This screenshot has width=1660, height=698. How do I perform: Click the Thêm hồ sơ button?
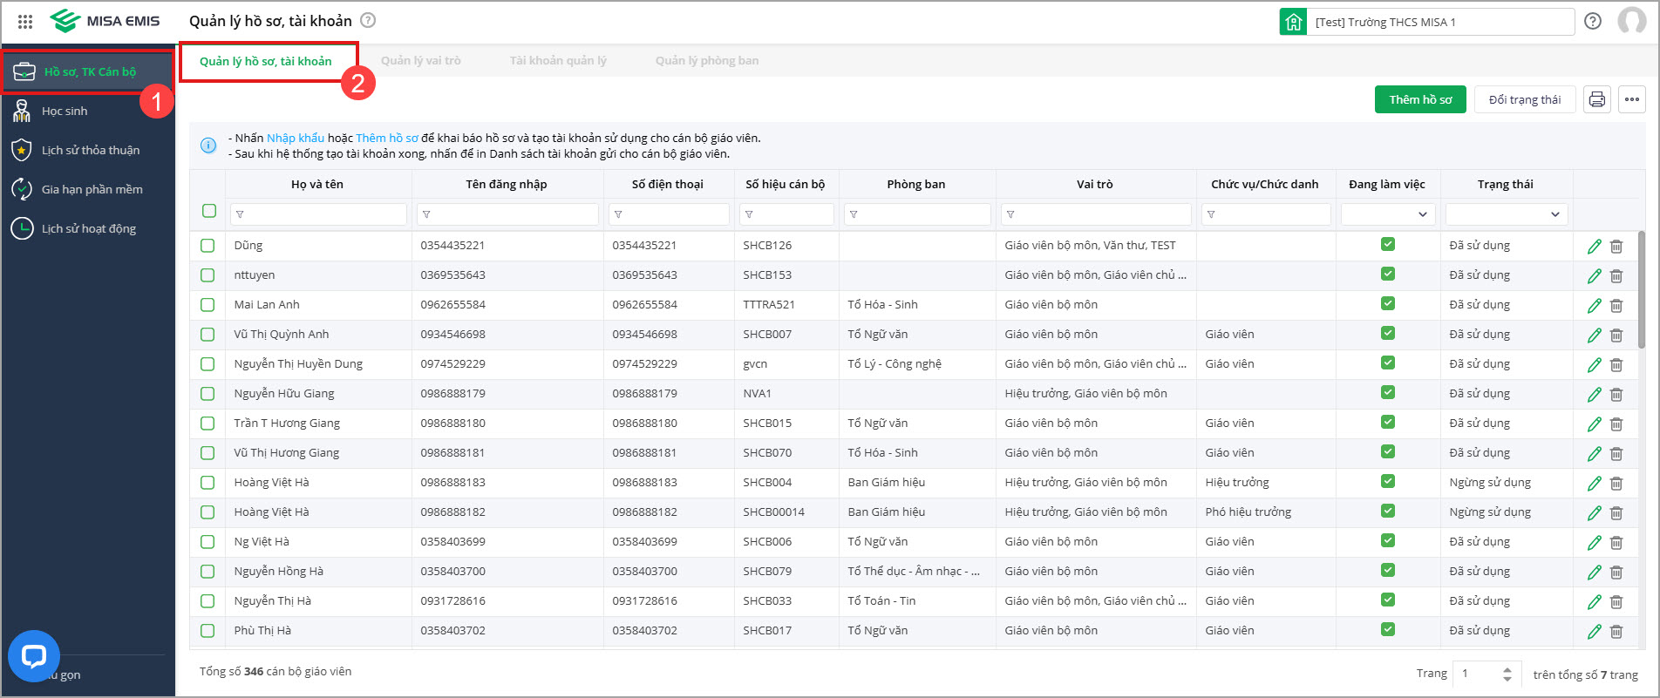(1420, 99)
